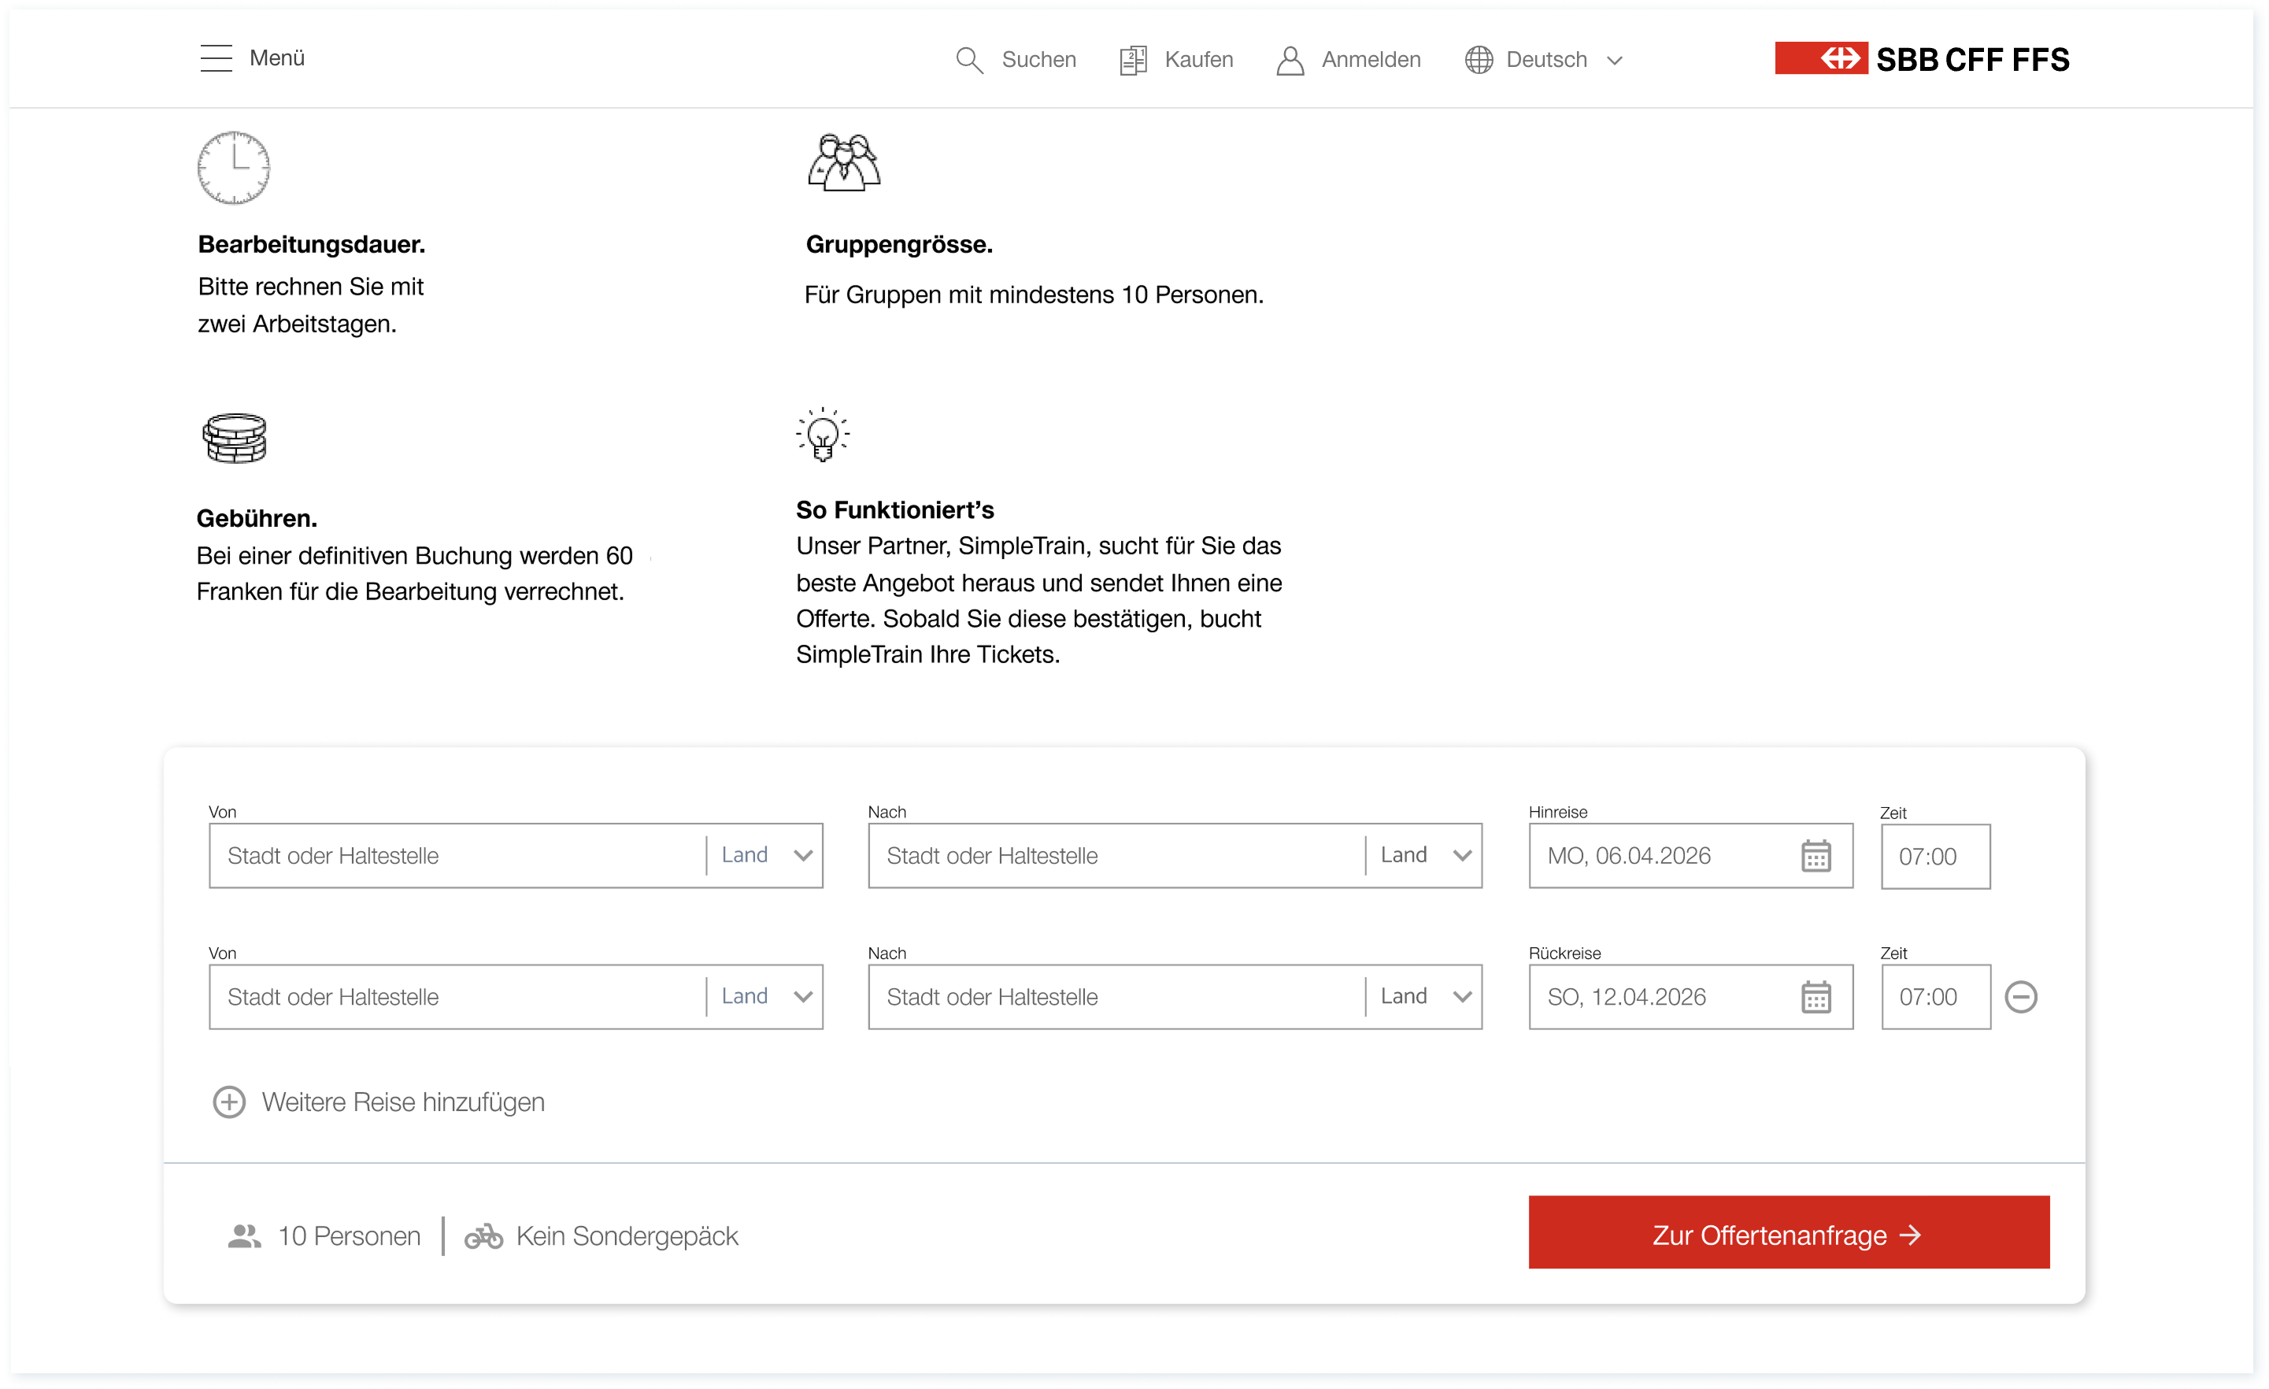Remove return trip with minus icon
The height and width of the screenshot is (1389, 2269).
pos(2020,997)
